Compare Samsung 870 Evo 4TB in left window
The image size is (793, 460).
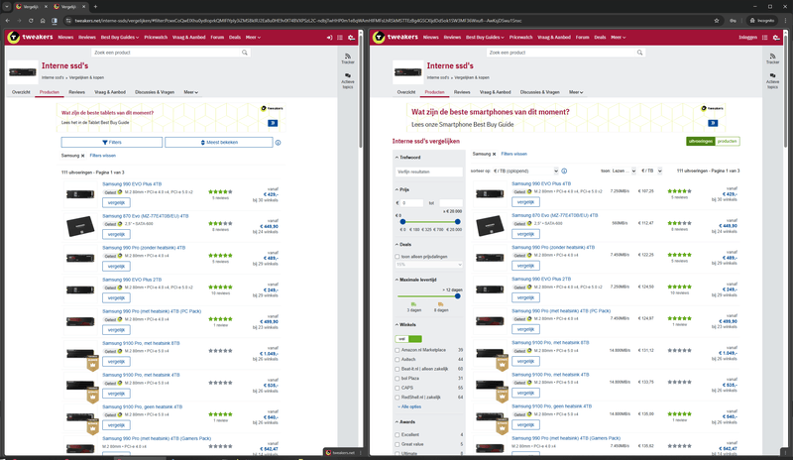point(116,235)
